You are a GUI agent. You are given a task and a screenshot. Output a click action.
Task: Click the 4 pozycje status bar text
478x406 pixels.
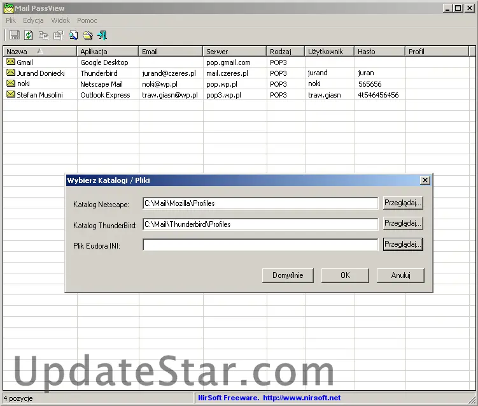18,398
